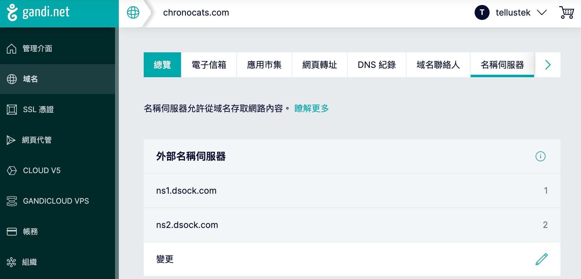Open the shopping cart icon
Screen dimensions: 581x279
(566, 12)
